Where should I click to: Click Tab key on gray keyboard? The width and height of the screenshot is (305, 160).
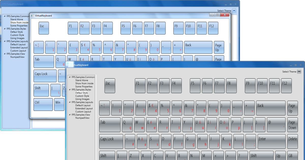pyautogui.click(x=110, y=125)
